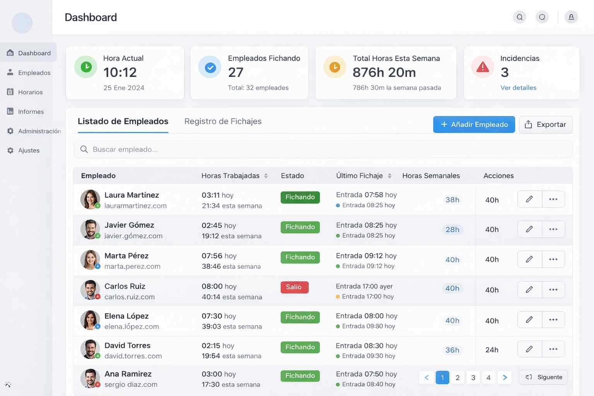Click Elena López's edit pencil icon
The image size is (594, 396).
529,320
